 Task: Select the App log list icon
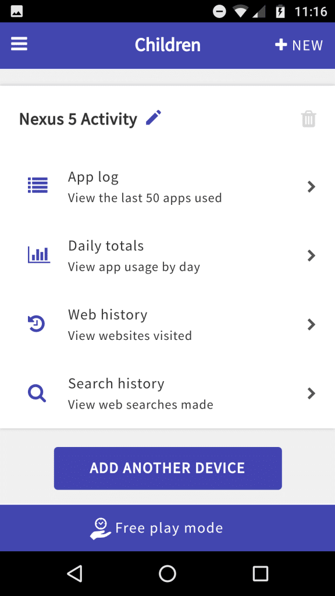click(x=37, y=185)
